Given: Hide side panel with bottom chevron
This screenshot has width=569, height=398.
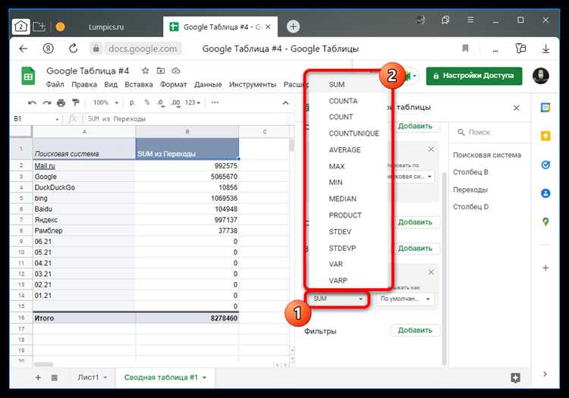Looking at the screenshot, I should [545, 374].
